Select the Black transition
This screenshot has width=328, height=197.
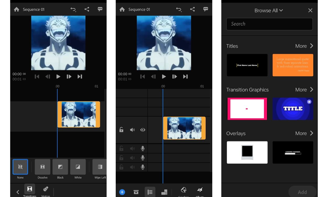tap(60, 167)
